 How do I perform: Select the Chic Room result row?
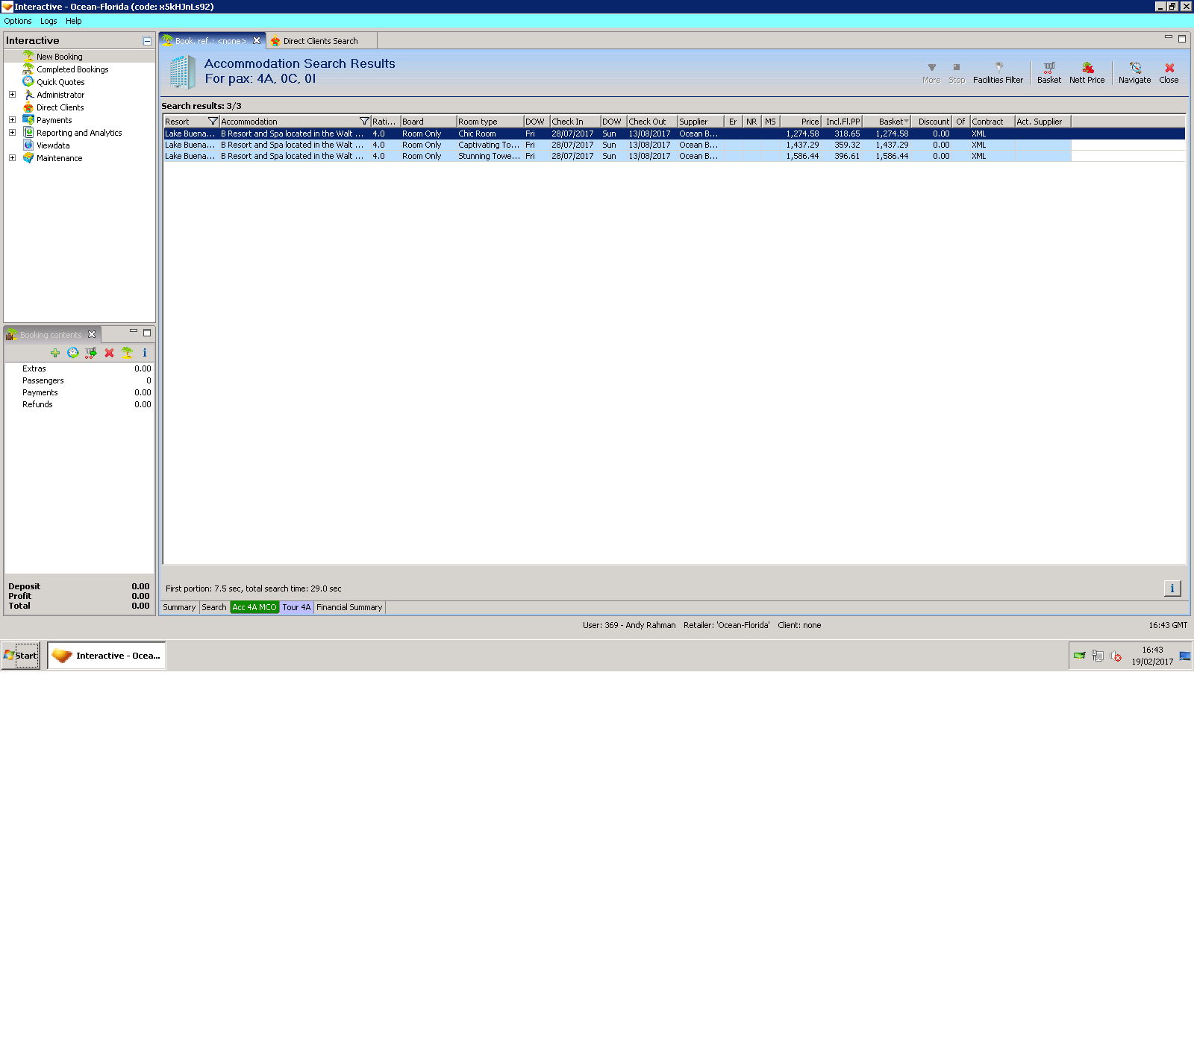pos(674,134)
